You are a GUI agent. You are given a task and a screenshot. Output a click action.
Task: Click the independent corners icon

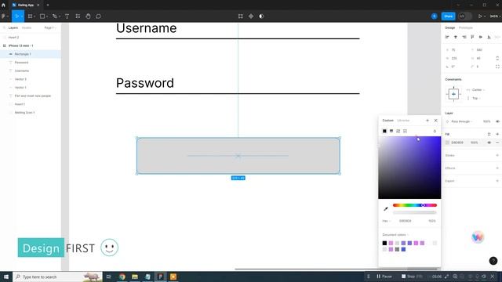pos(497,67)
